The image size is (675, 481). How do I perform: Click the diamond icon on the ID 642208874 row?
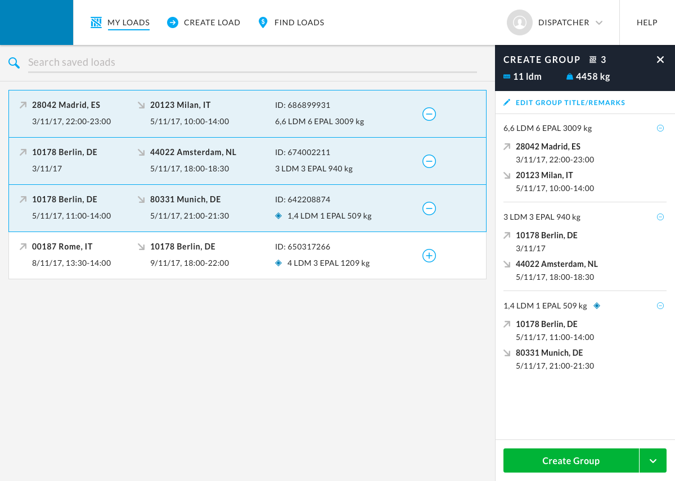[x=278, y=215]
